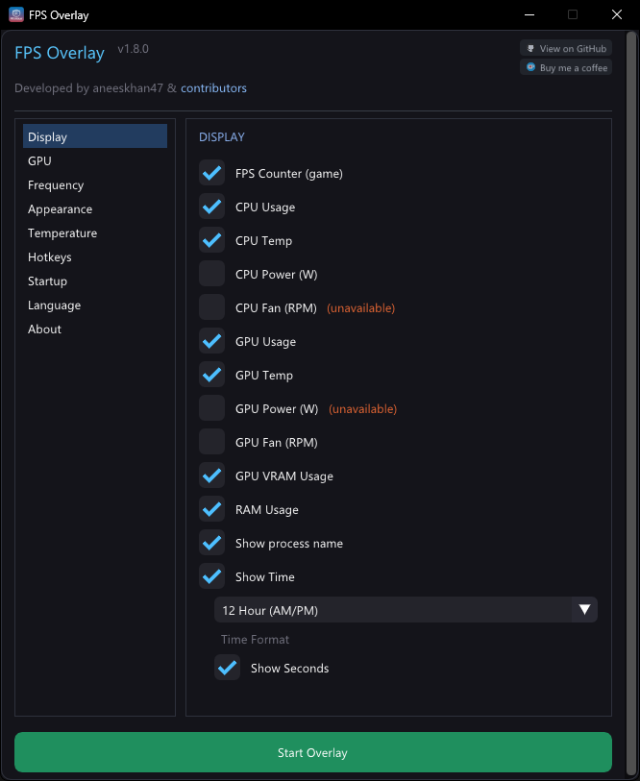This screenshot has height=781, width=640.
Task: Disable the FPS Counter (game) checkbox
Action: coord(211,173)
